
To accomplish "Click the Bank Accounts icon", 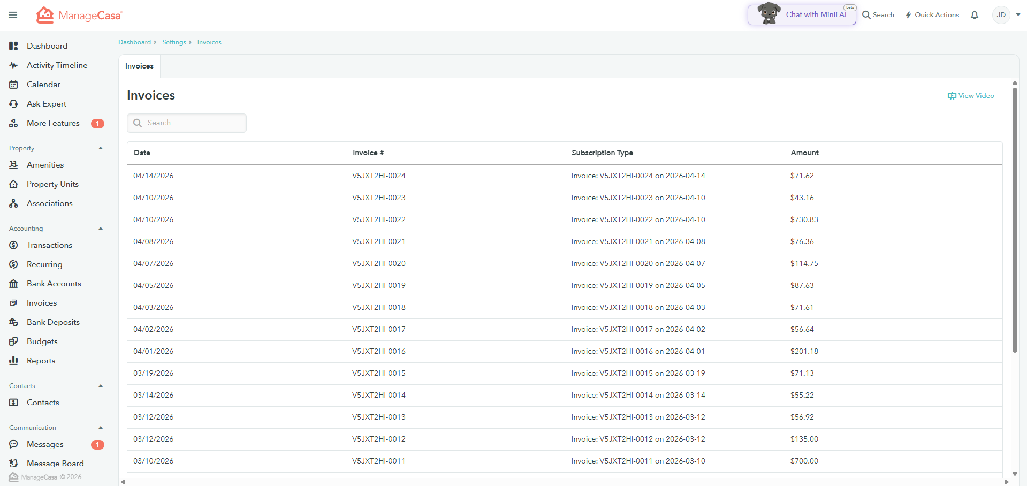I will tap(13, 284).
